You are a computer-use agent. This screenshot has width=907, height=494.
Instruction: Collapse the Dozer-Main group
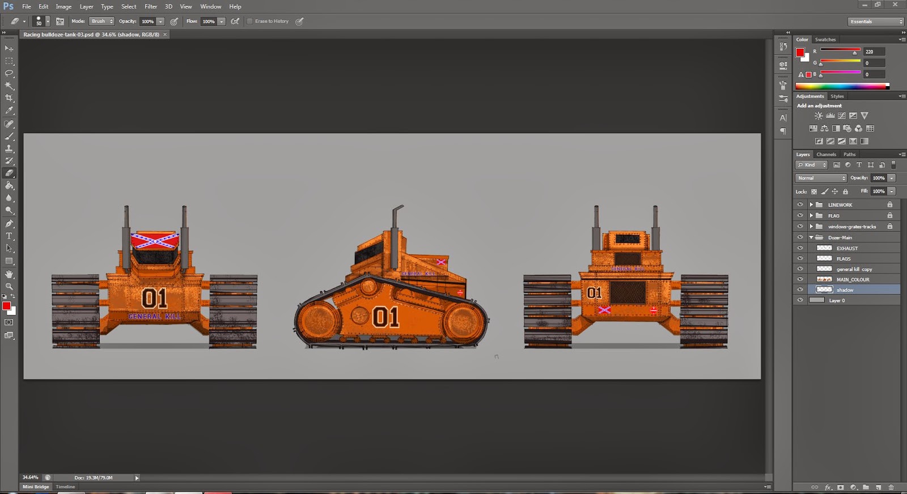click(811, 237)
